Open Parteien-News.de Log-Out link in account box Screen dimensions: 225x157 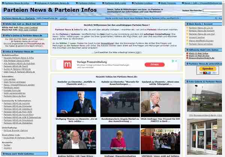[202, 34]
